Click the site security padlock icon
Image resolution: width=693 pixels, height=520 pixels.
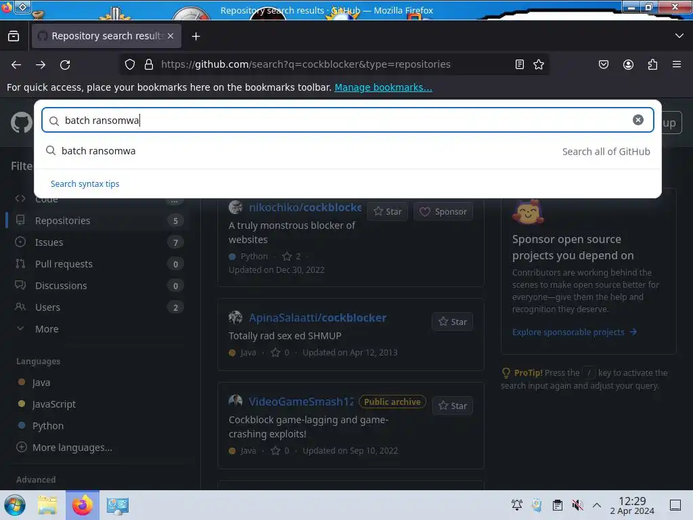pyautogui.click(x=149, y=64)
